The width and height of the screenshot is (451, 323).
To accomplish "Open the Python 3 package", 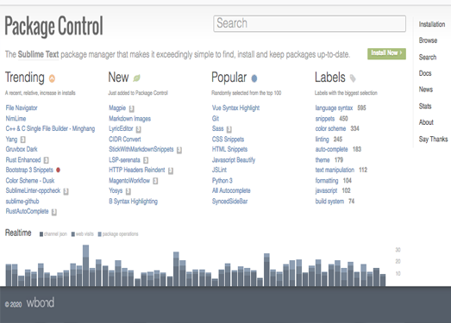I will (222, 181).
